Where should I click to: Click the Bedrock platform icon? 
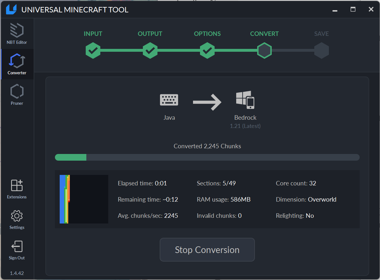click(x=245, y=100)
